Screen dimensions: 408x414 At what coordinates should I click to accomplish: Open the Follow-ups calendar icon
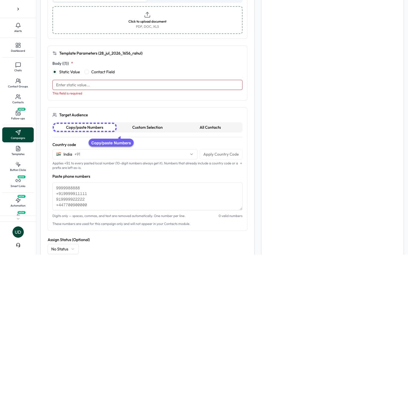(x=18, y=113)
